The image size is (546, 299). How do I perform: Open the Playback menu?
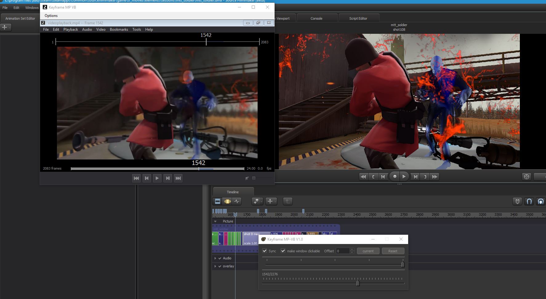click(70, 30)
